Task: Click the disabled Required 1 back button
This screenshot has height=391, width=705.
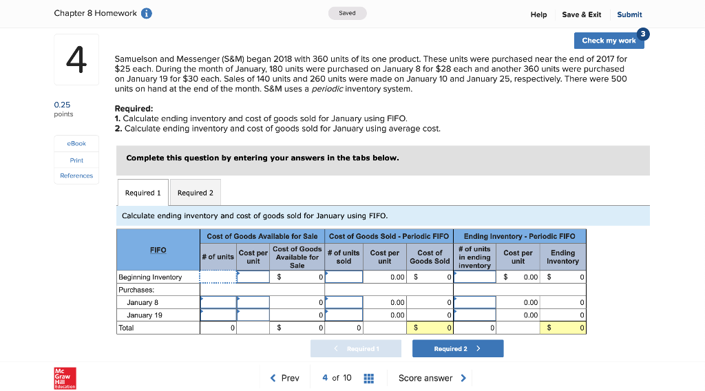Action: 356,349
